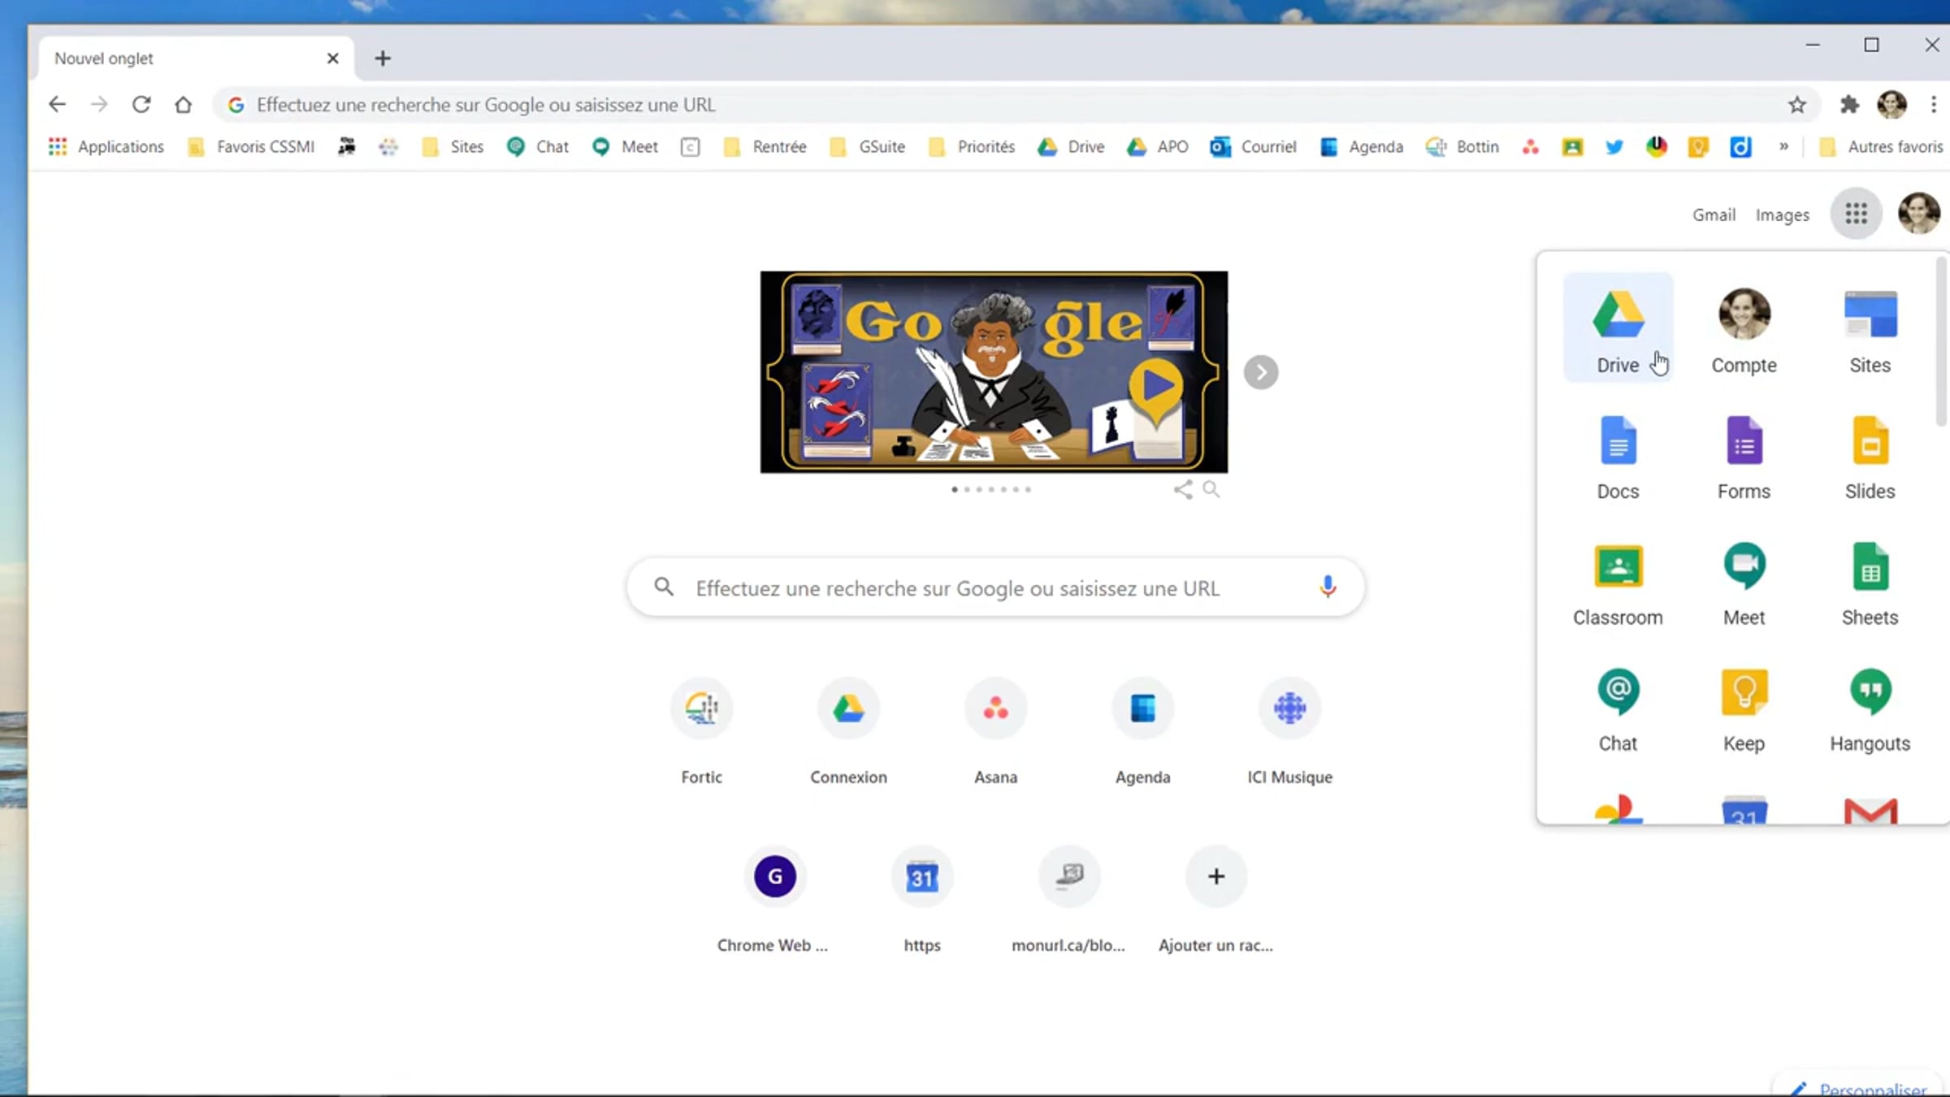Open the Agenda shortcut tile
This screenshot has width=1950, height=1097.
pyautogui.click(x=1142, y=731)
